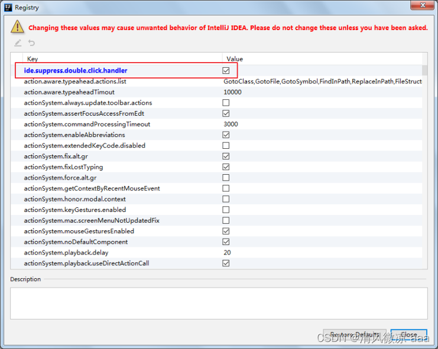Viewport: 438px width, 349px height.
Task: Click inside the Description text area
Action: pyautogui.click(x=219, y=304)
